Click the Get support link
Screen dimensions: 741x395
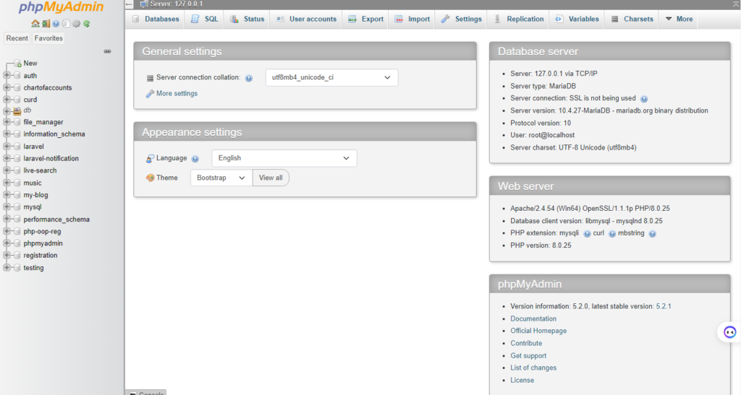[528, 356]
